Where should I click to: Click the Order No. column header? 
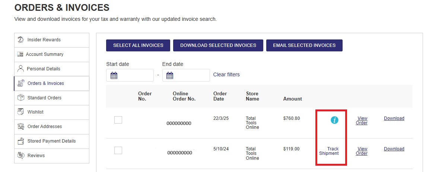pos(145,96)
